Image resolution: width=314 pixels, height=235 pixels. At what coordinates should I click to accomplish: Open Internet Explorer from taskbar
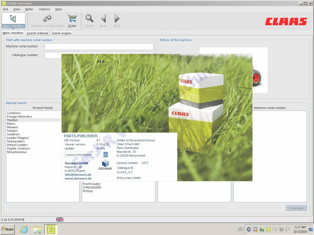[x=24, y=230]
